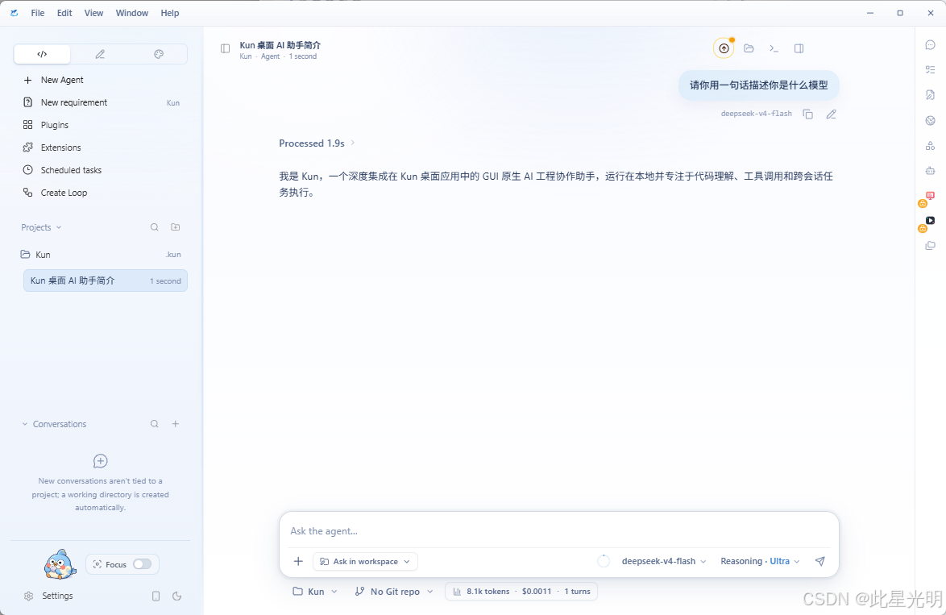This screenshot has height=615, width=946.
Task: Open New requirement item
Action: tap(101, 102)
